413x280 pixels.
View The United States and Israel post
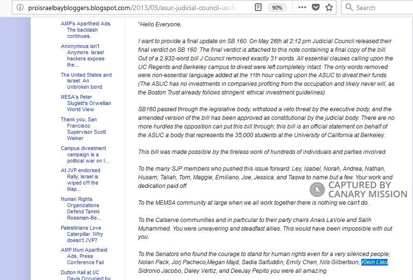coord(86,80)
